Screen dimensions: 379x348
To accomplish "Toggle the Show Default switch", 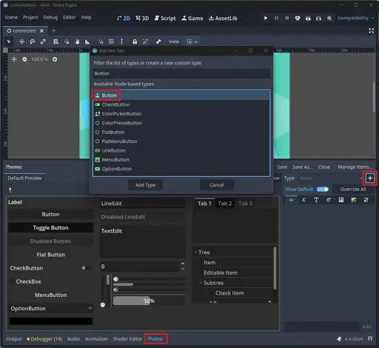I will click(x=323, y=190).
